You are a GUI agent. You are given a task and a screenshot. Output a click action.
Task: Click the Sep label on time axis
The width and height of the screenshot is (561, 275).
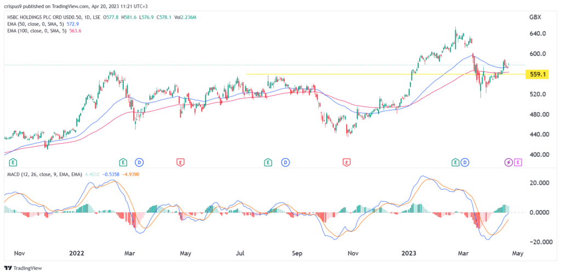coord(297,254)
